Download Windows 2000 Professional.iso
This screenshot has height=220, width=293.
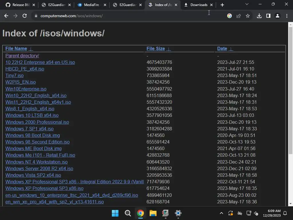point(37,122)
